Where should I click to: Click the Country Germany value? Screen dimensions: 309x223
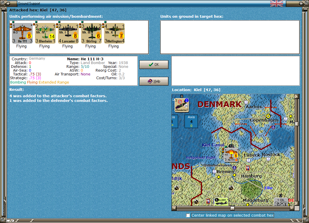click(37, 59)
